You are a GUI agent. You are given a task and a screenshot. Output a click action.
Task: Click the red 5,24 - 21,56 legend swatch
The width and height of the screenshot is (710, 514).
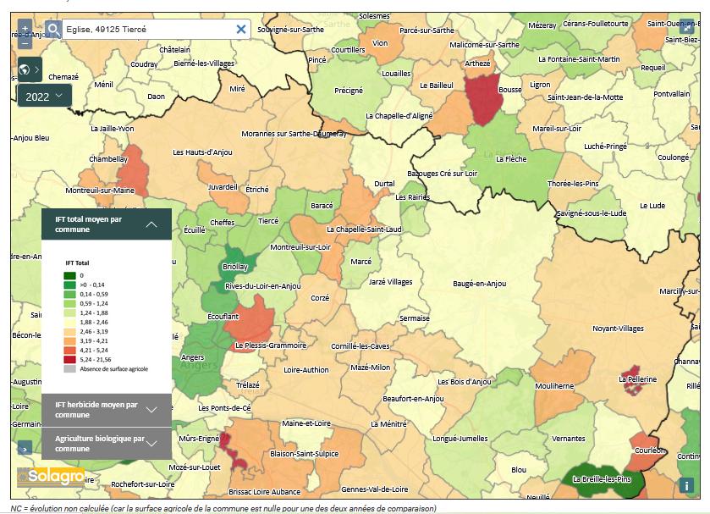[69, 360]
